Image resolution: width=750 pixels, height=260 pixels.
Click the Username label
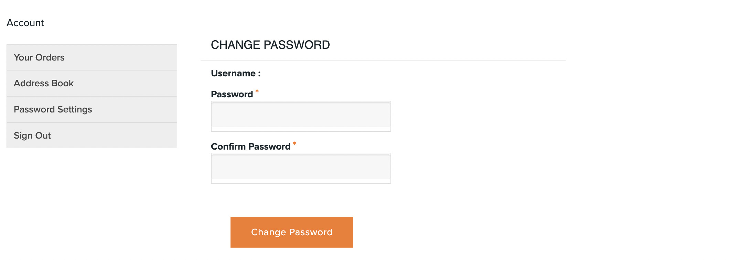point(236,73)
